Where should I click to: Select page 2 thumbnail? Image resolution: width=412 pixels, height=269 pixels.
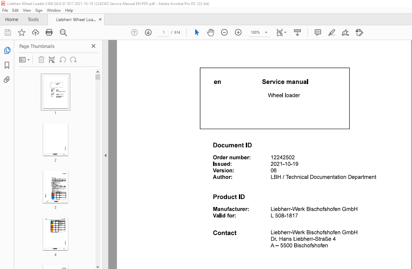tap(55, 140)
